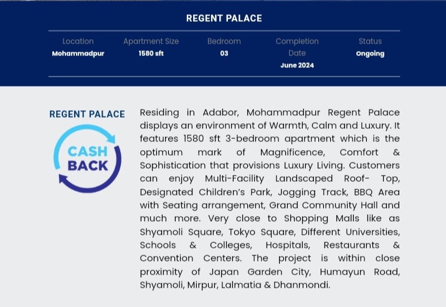Screen dimensions: 446x307
Task: Select the 03 bedroom count
Action: [x=224, y=54]
